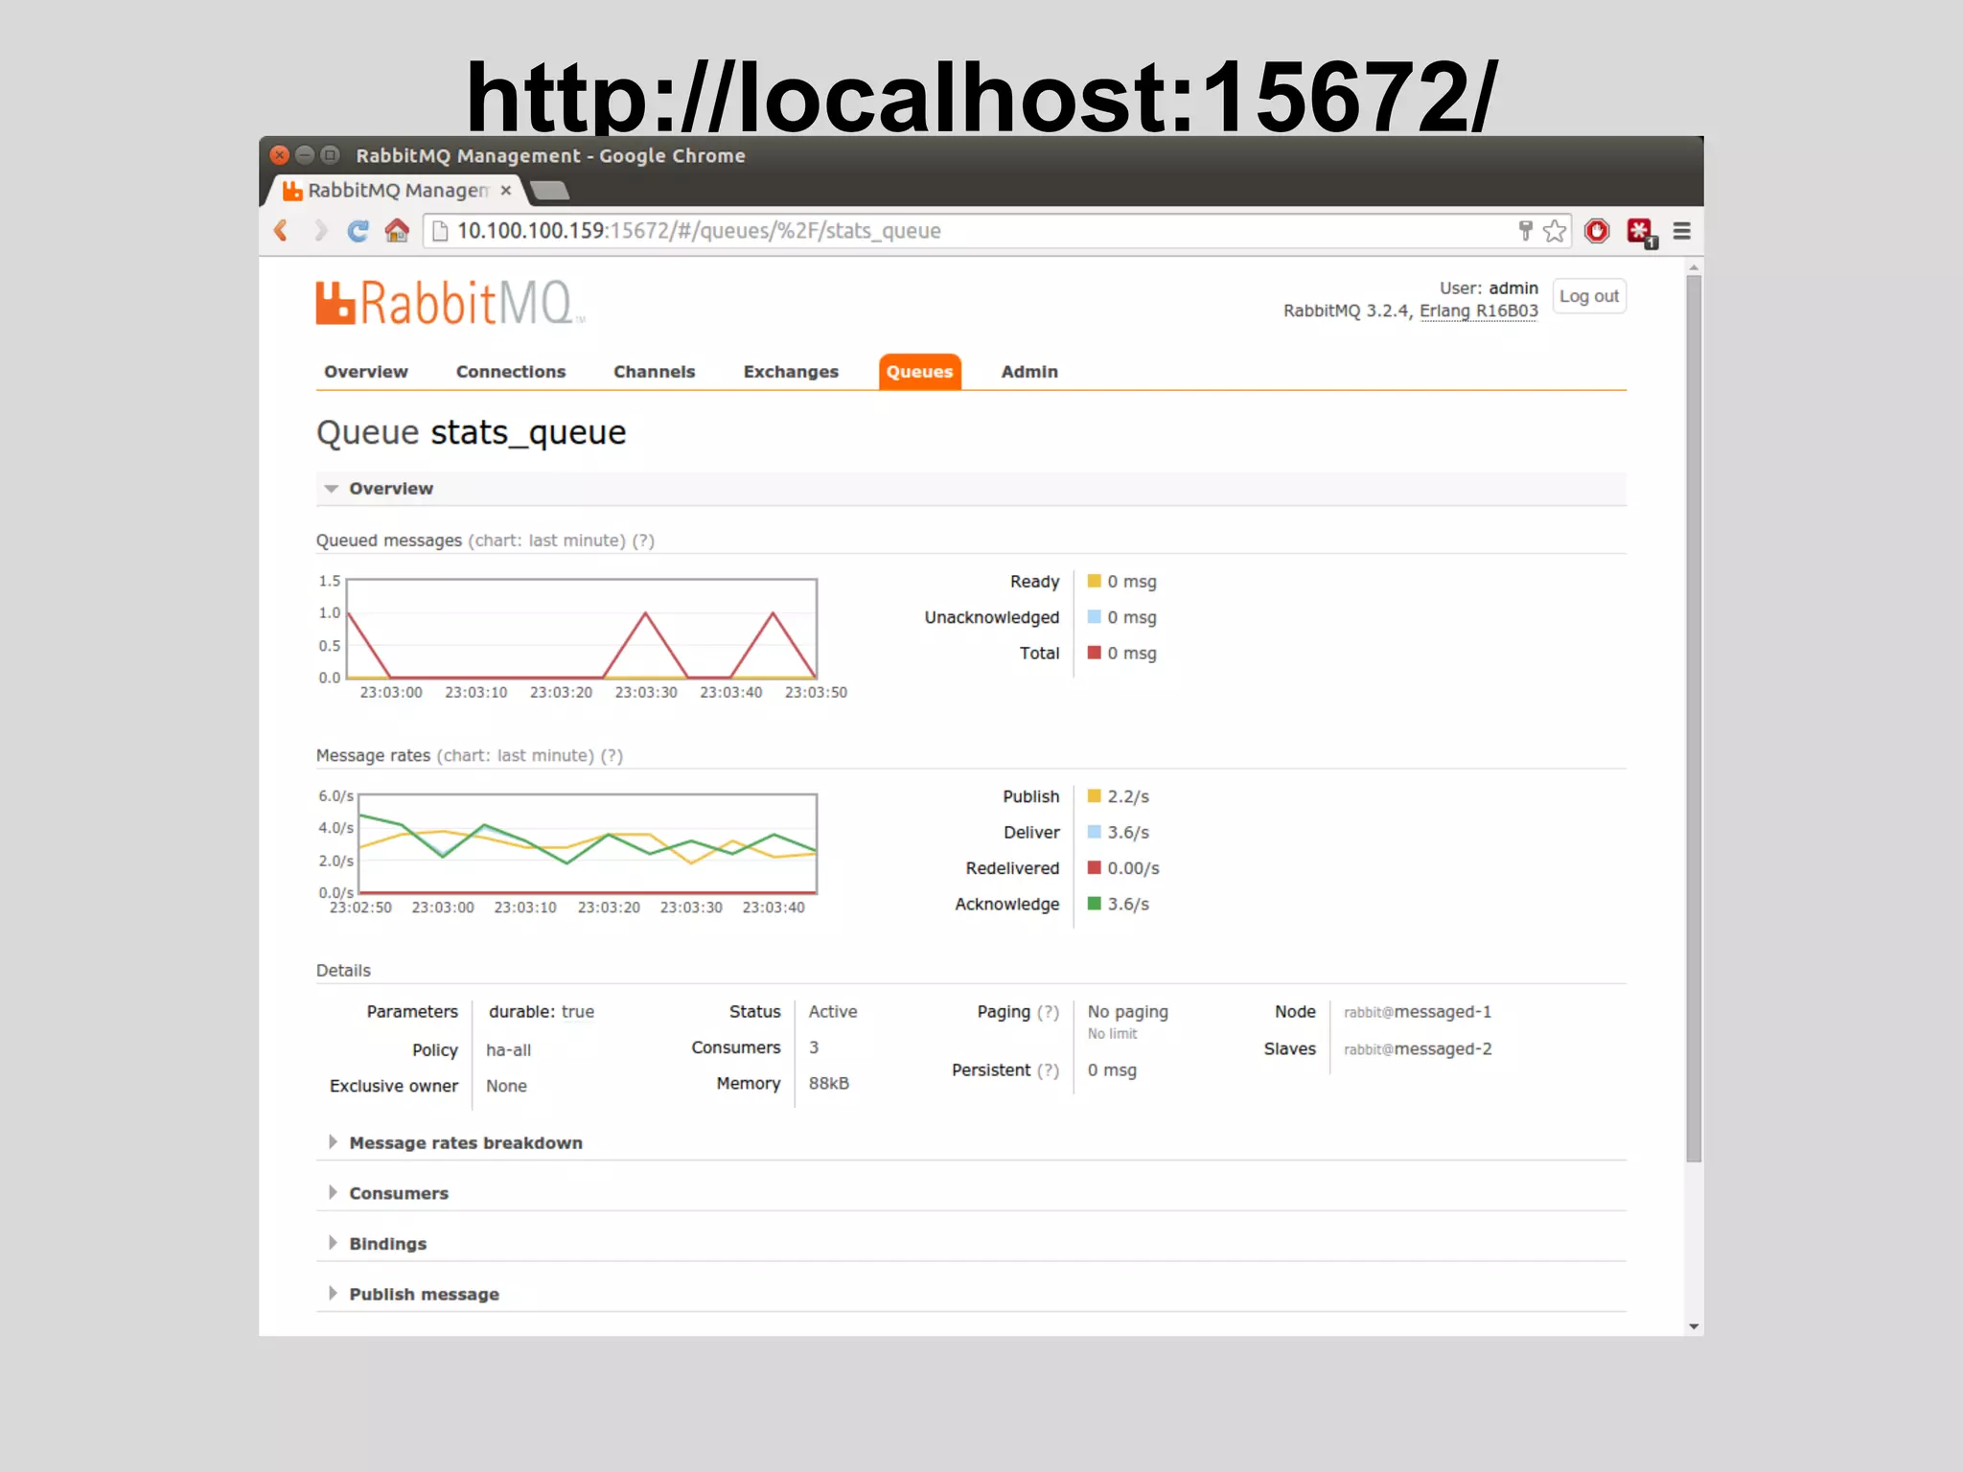This screenshot has height=1472, width=1963.
Task: Open a new browser tab
Action: (x=550, y=191)
